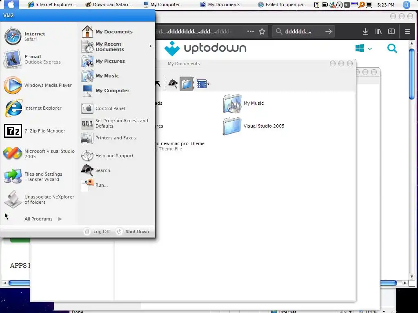The image size is (418, 313).
Task: Open Firefox downloads panel
Action: (x=365, y=31)
